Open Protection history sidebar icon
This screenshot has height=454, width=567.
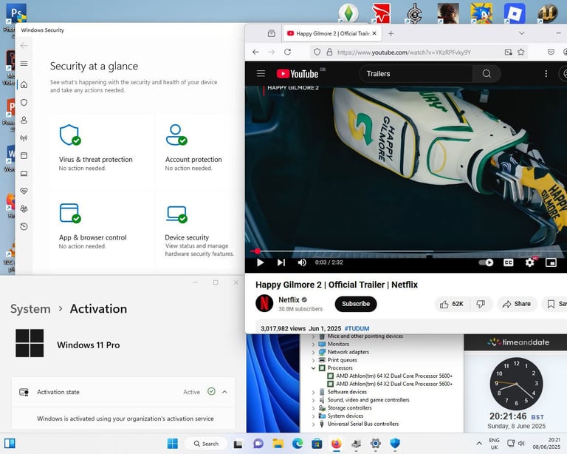[24, 227]
